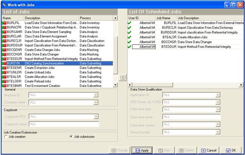Click the green checkmark of scheduled job BTEALSR
245x155 pixels.
tap(129, 37)
